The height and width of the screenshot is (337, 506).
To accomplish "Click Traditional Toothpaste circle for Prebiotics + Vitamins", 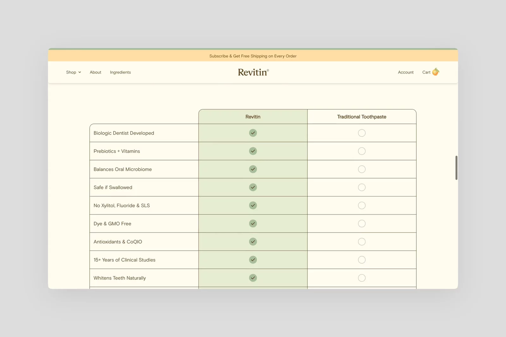I will pos(362,151).
